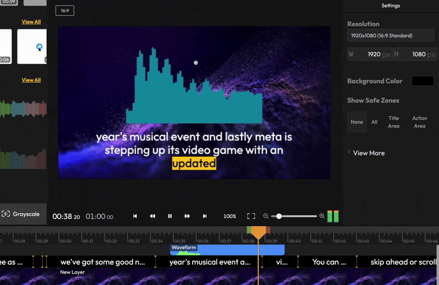
Task: Click the 00:42 mark on timeline ruler
Action: click(x=340, y=241)
